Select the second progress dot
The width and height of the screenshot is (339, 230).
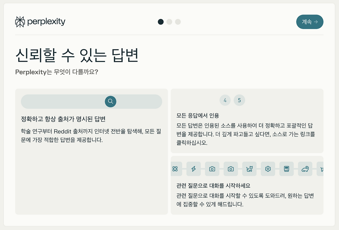pos(169,22)
